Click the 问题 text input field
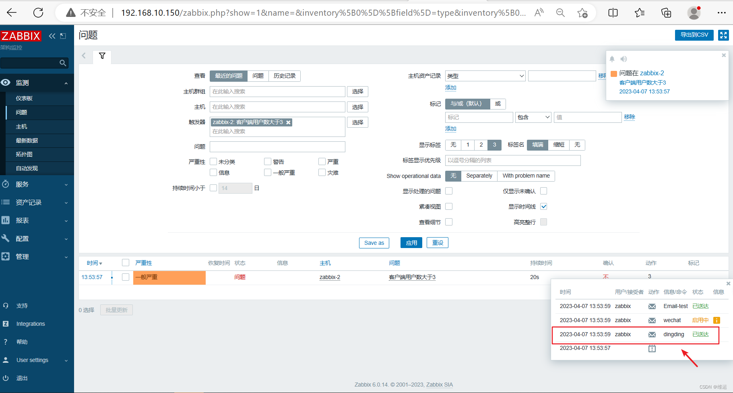733x393 pixels. tap(277, 147)
